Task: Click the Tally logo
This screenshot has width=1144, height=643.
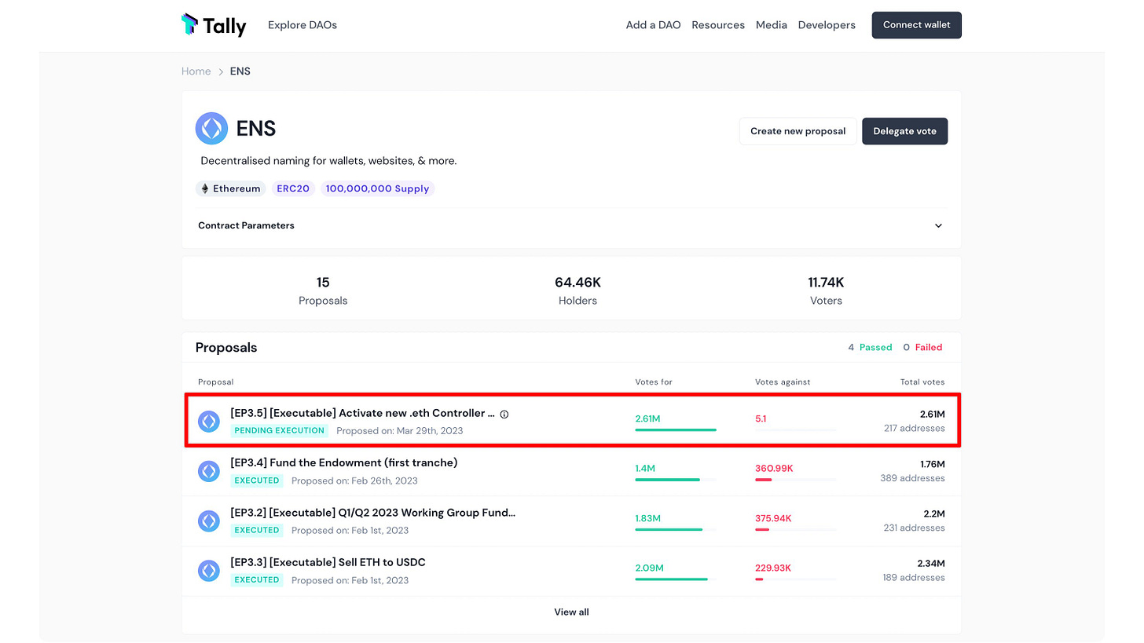Action: (x=214, y=25)
